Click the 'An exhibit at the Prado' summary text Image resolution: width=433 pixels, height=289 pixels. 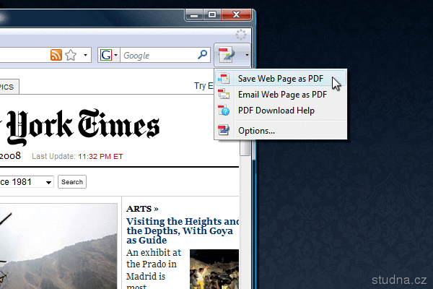coord(154,269)
